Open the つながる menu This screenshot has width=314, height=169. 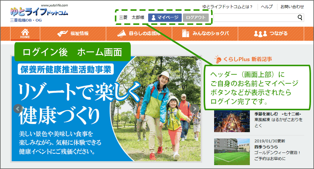pyautogui.click(x=271, y=34)
